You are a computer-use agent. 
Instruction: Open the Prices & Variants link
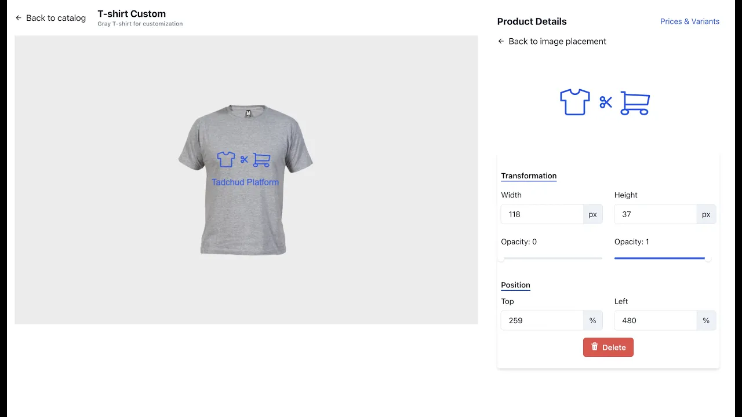point(690,21)
